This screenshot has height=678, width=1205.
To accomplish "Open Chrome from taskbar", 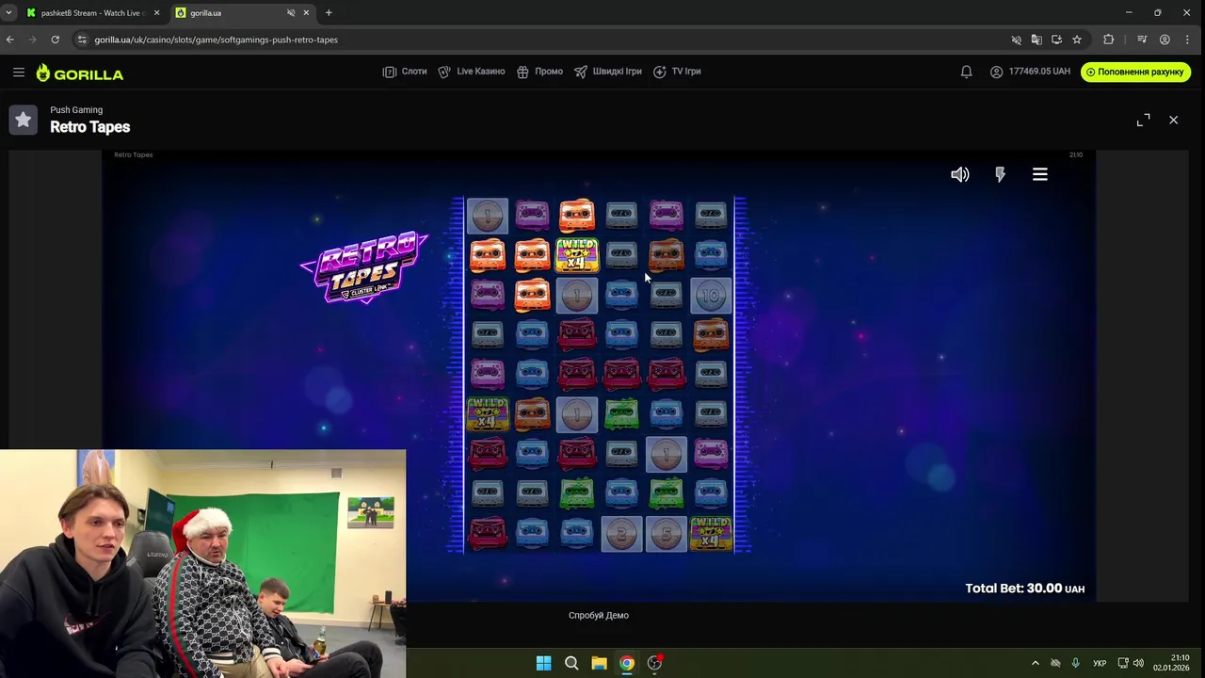I will (x=627, y=663).
